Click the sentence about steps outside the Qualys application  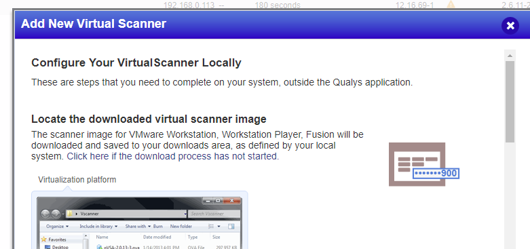tap(222, 83)
